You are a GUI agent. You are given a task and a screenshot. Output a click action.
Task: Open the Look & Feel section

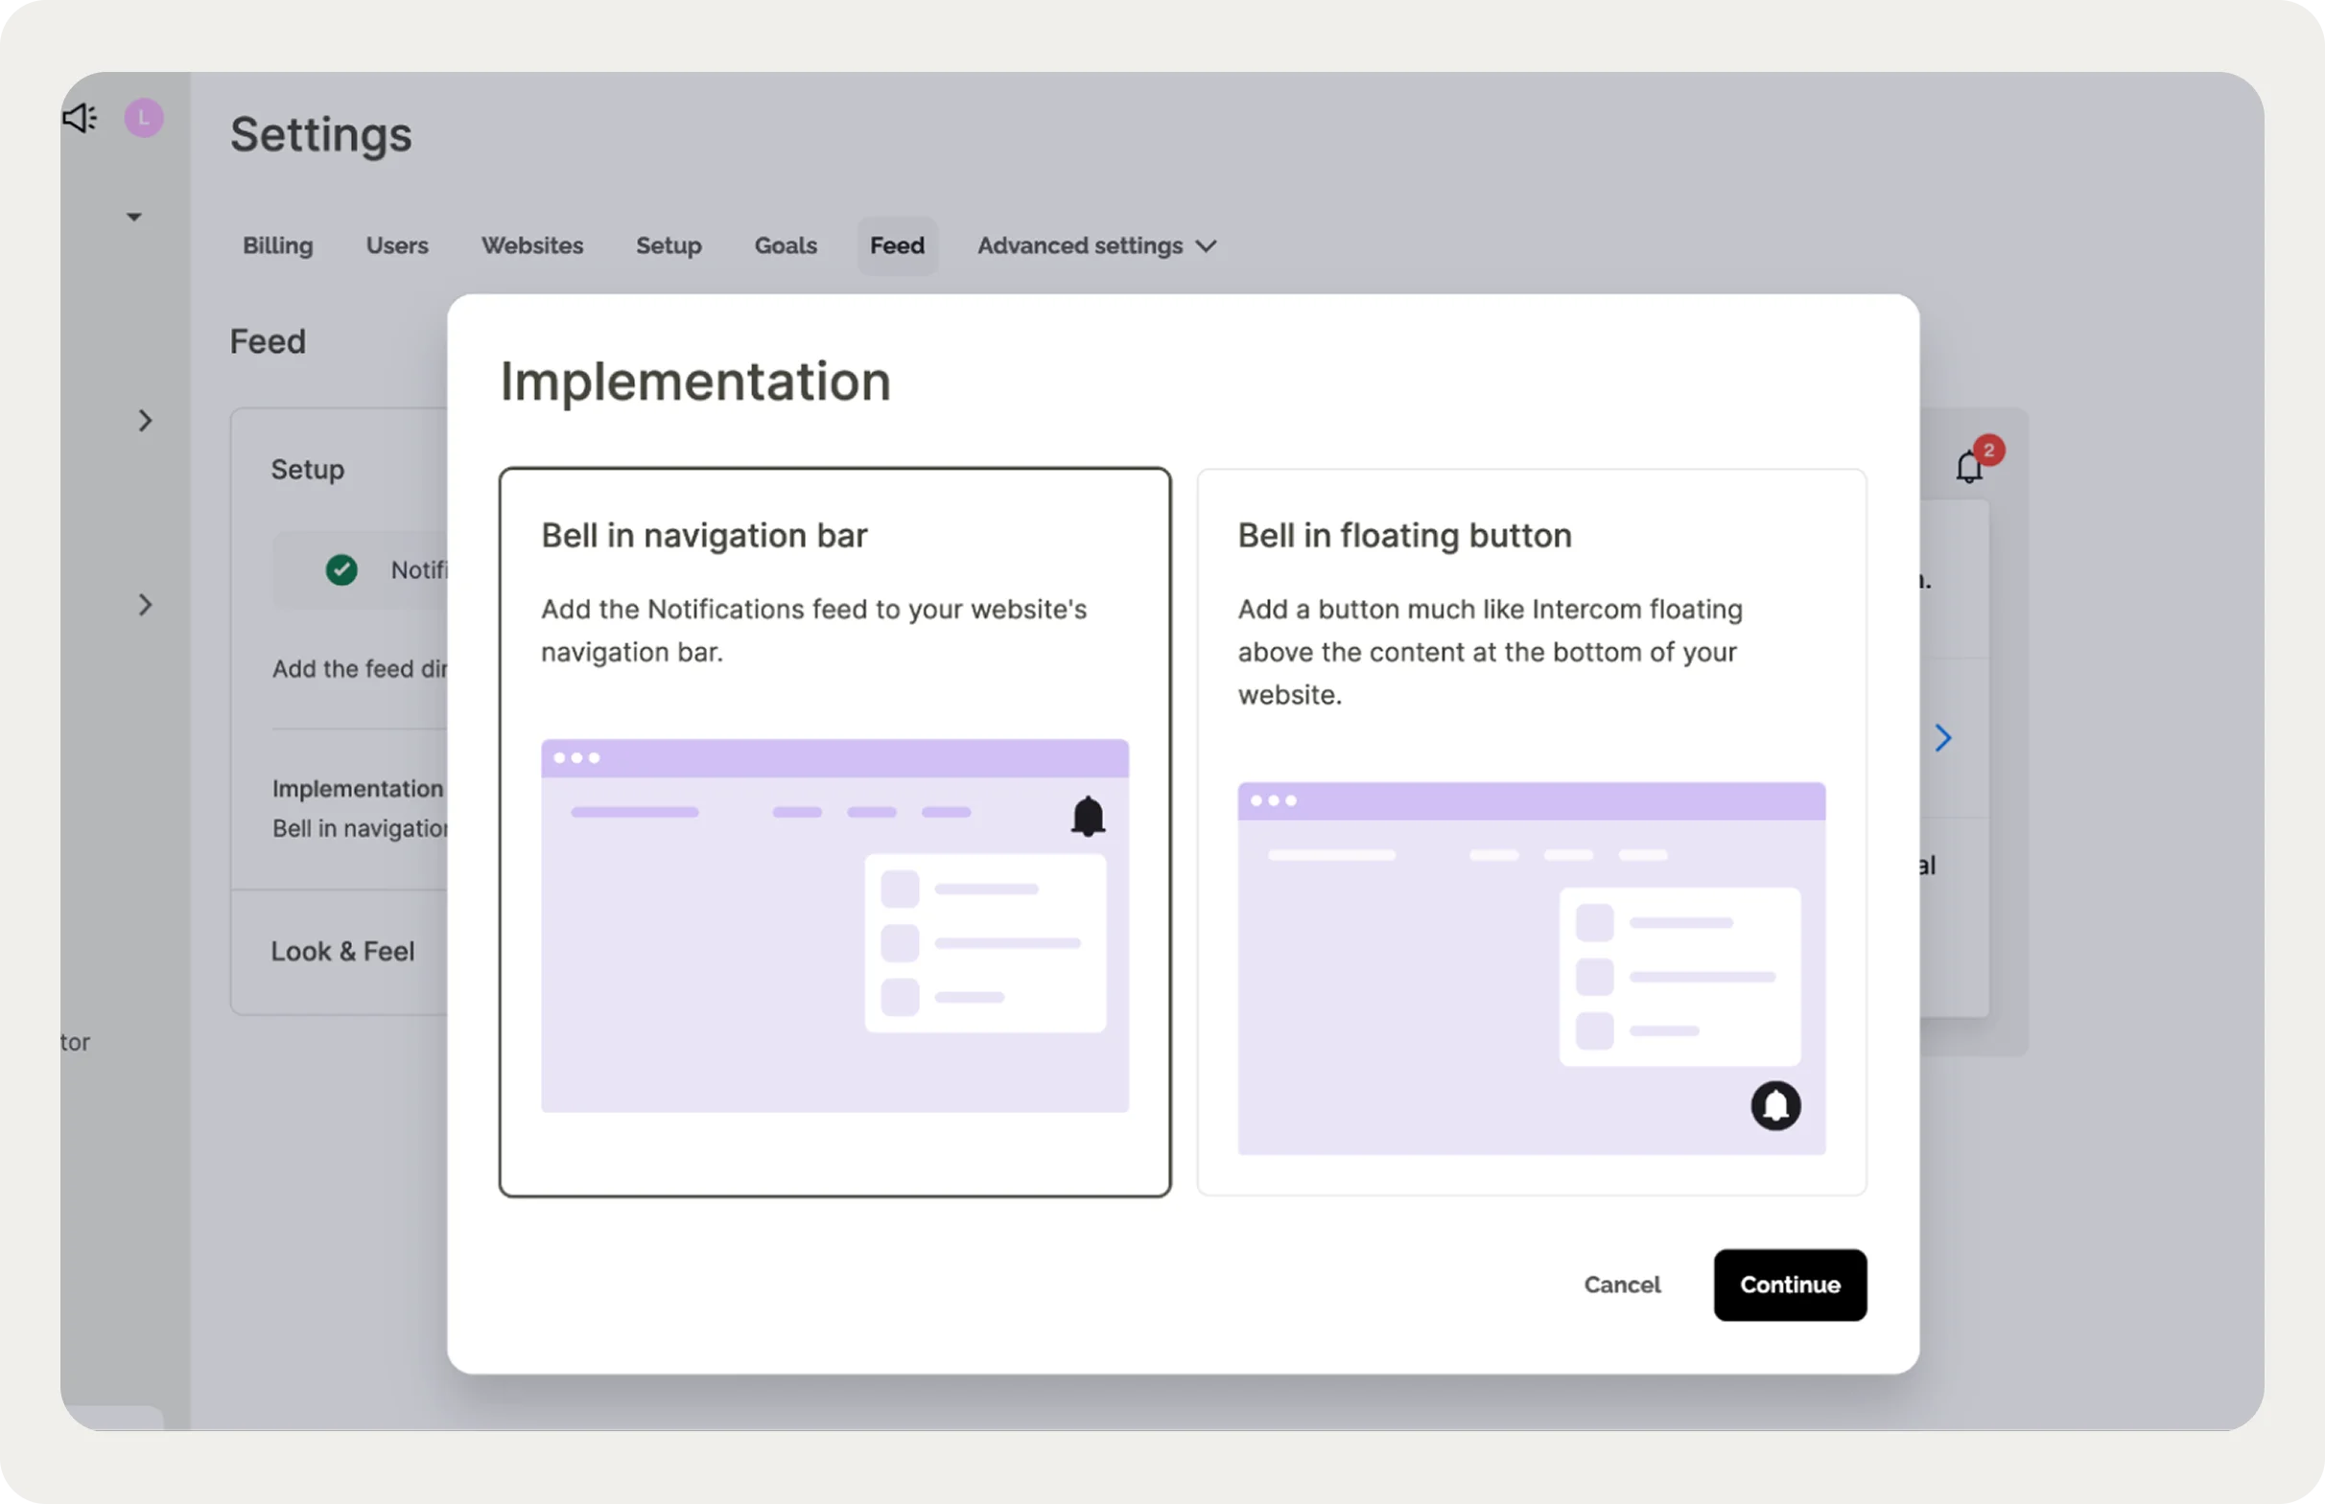coord(342,951)
